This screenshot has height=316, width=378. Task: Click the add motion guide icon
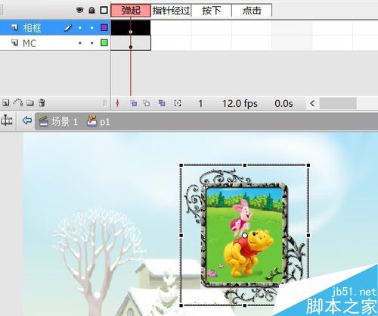point(18,102)
